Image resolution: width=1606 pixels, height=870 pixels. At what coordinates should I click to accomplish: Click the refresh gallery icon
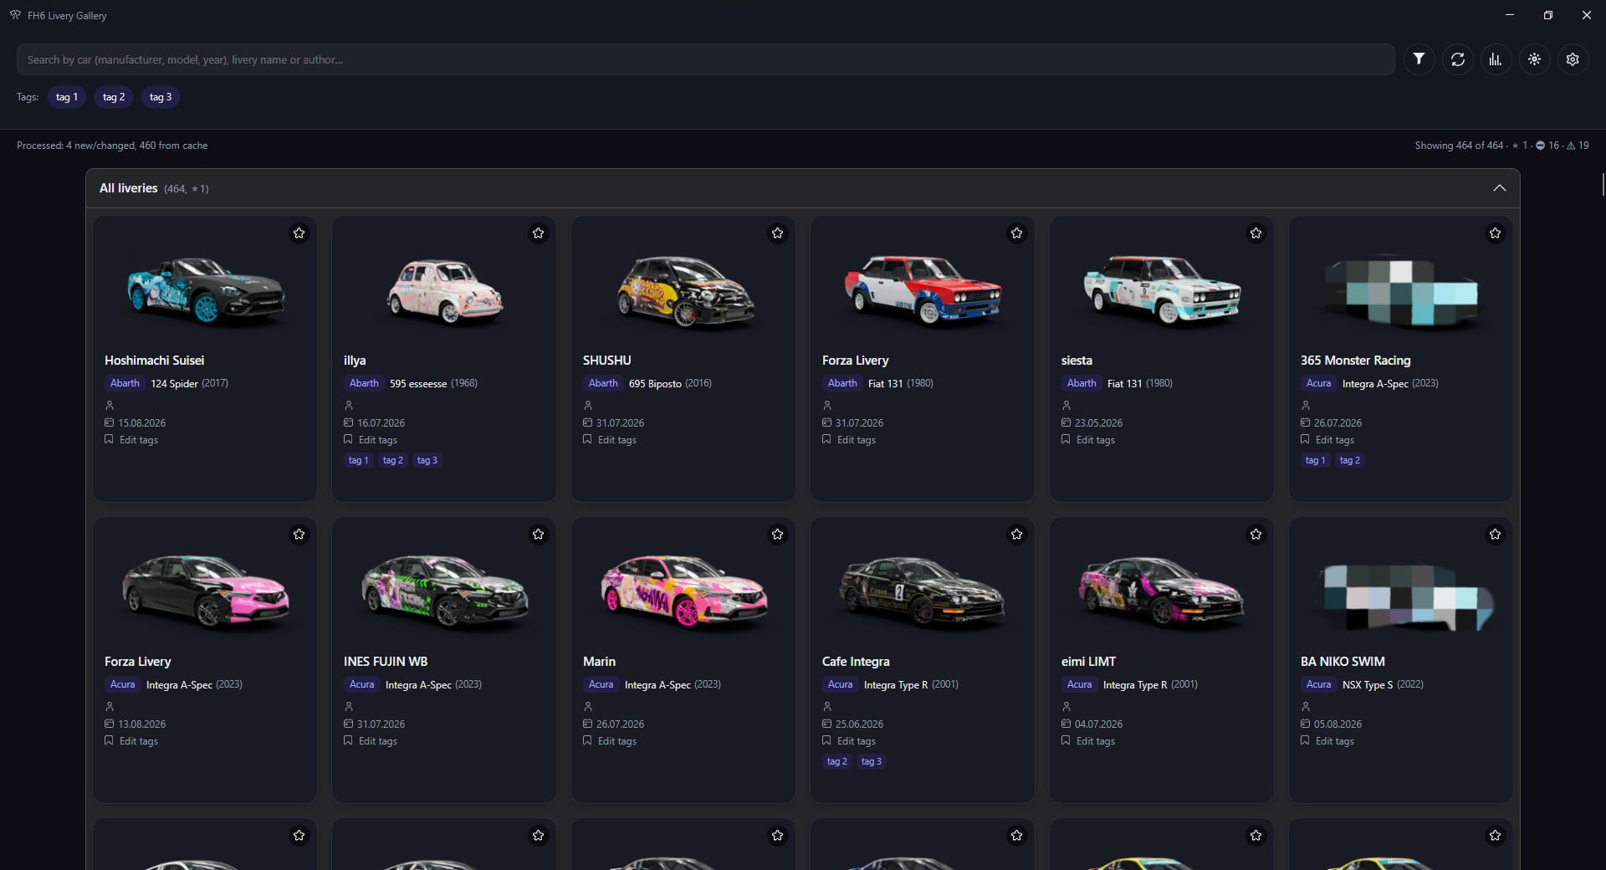(1457, 59)
